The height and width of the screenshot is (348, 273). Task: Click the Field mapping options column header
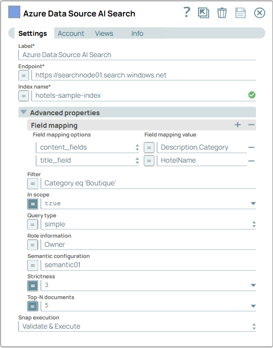[x=61, y=135]
